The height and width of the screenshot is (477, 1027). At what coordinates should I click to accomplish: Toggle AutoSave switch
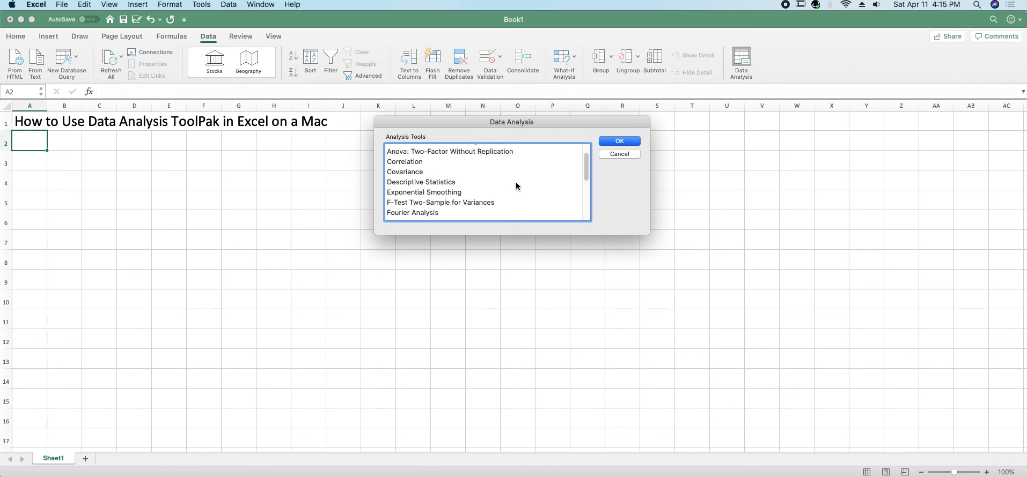tap(89, 19)
